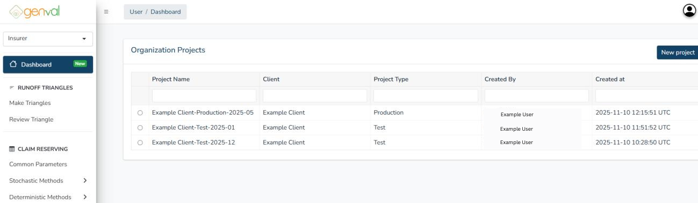The height and width of the screenshot is (203, 698).
Task: Focus the Project Type filter field
Action: click(x=426, y=95)
